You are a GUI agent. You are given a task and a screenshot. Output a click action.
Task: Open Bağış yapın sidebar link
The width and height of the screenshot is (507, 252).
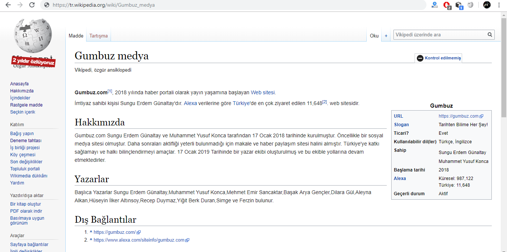coord(22,134)
